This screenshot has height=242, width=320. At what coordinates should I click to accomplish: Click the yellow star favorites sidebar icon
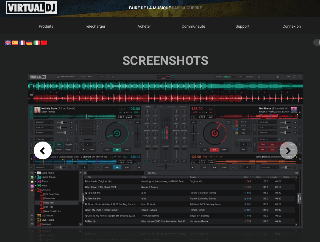pos(32,182)
